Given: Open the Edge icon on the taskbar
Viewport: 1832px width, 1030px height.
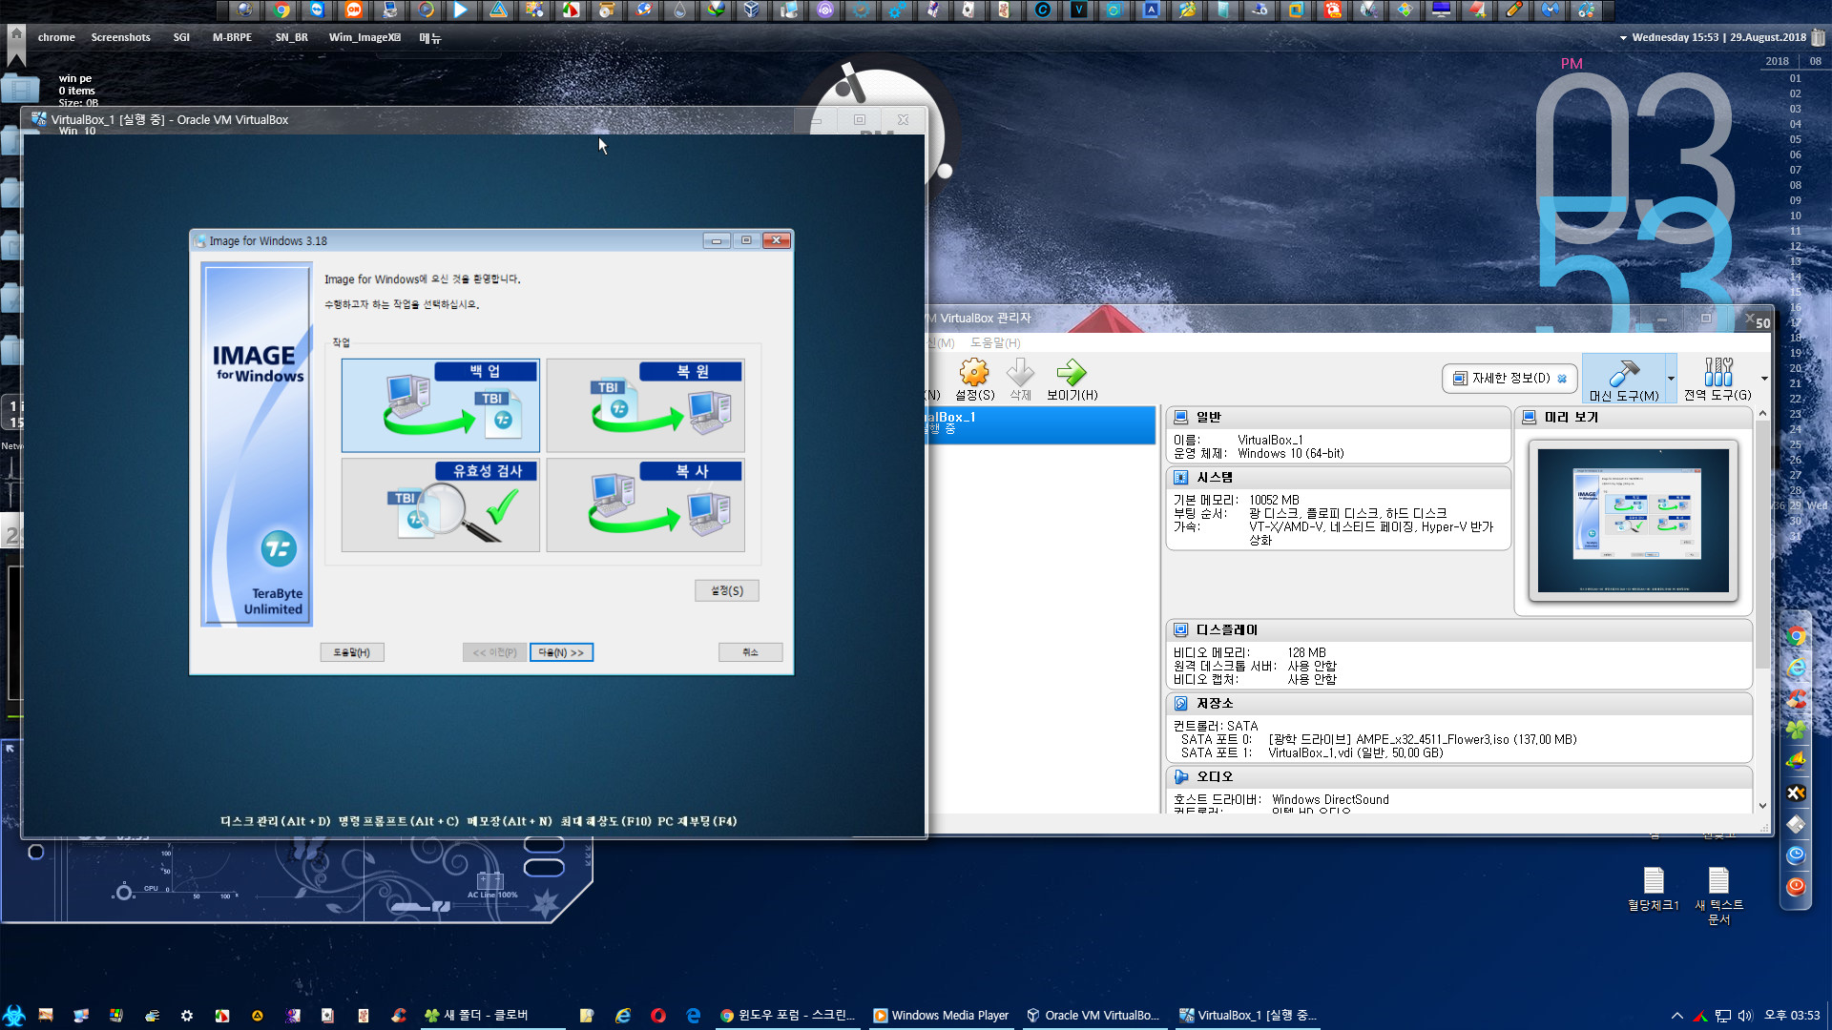Looking at the screenshot, I should click(694, 1016).
